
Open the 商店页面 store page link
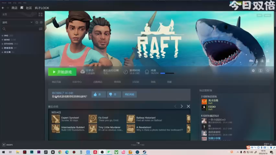pos(56,82)
